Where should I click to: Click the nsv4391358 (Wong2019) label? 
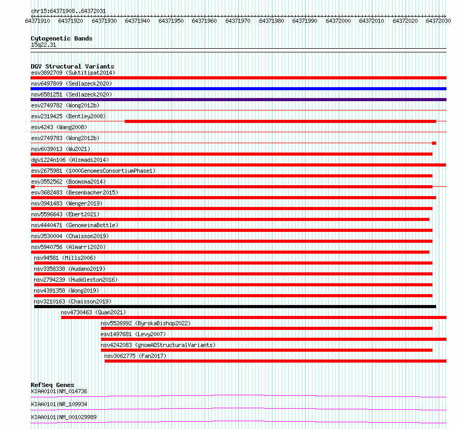(66, 290)
